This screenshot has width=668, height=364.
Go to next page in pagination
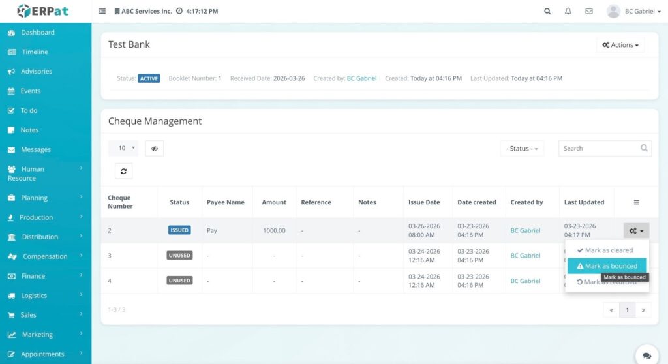pyautogui.click(x=643, y=310)
